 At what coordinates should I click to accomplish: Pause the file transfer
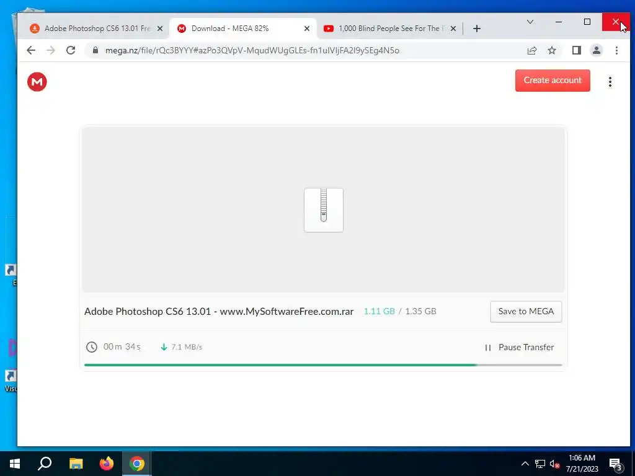520,347
